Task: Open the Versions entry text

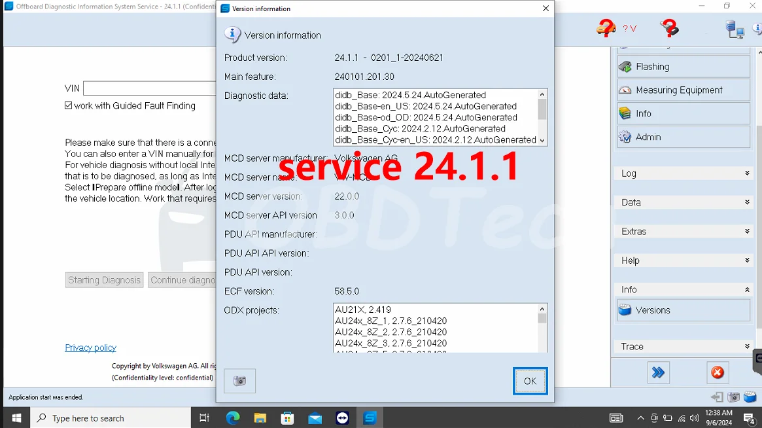Action: [653, 310]
